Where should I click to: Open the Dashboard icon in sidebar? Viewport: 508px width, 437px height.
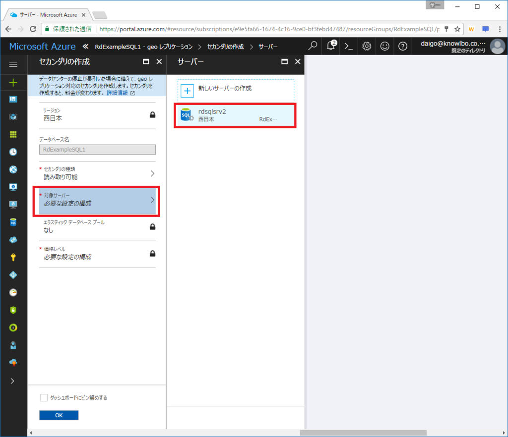tap(13, 99)
